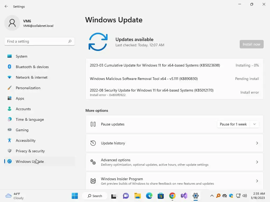Go to Bluetooth & devices settings
This screenshot has height=202, width=270.
pos(40,67)
